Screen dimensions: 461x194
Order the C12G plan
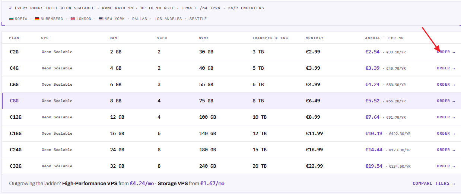click(x=446, y=117)
